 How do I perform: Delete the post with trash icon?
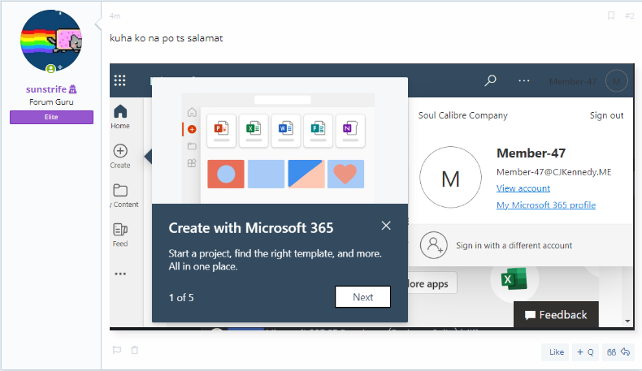tap(135, 350)
